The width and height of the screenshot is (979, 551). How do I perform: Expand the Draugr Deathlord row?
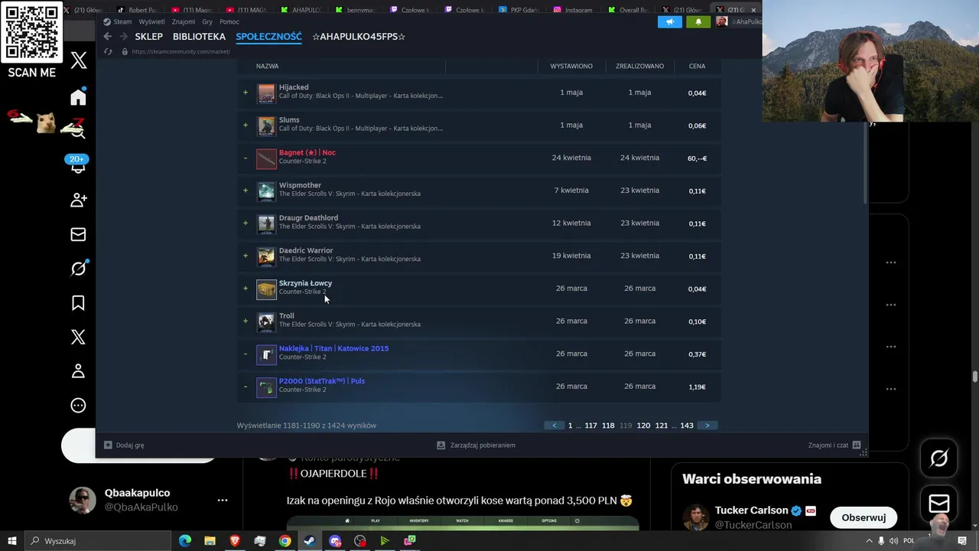tap(246, 223)
